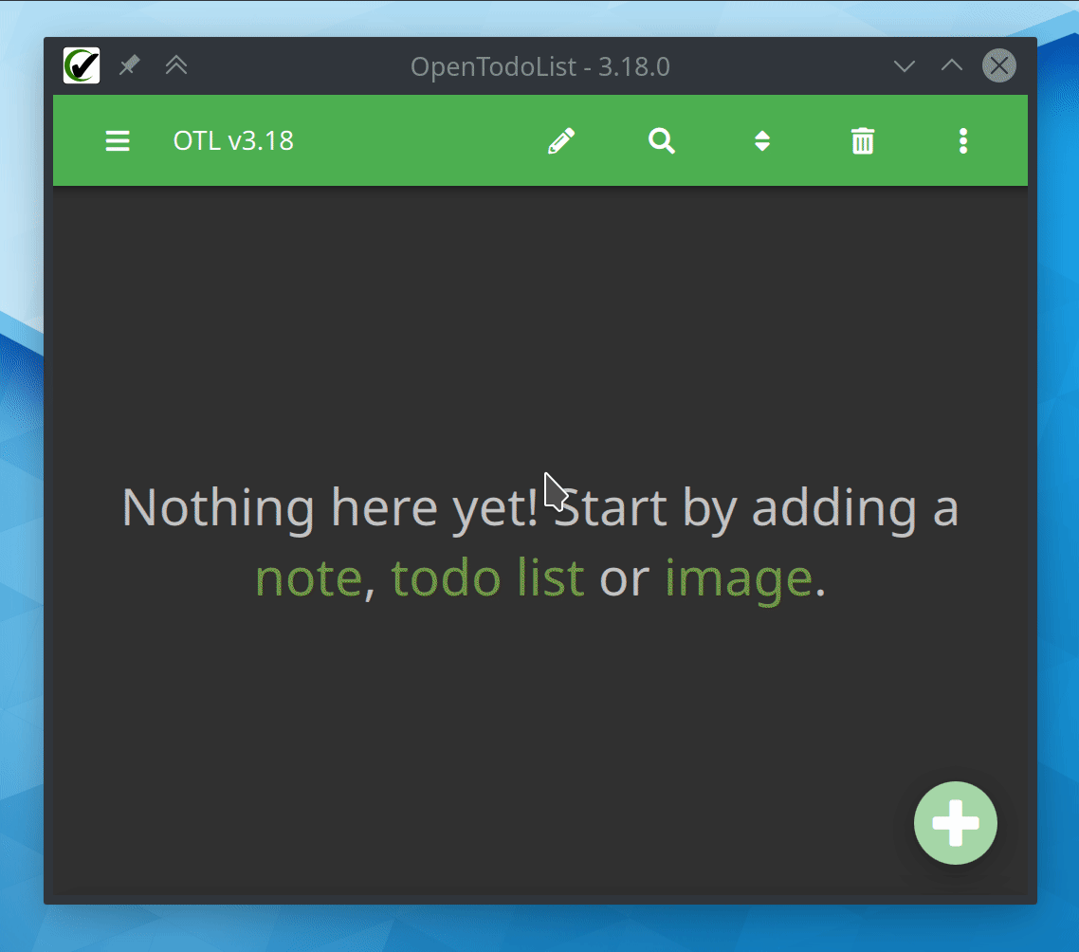Viewport: 1079px width, 952px height.
Task: Open the three-dot overflow menu
Action: point(962,141)
